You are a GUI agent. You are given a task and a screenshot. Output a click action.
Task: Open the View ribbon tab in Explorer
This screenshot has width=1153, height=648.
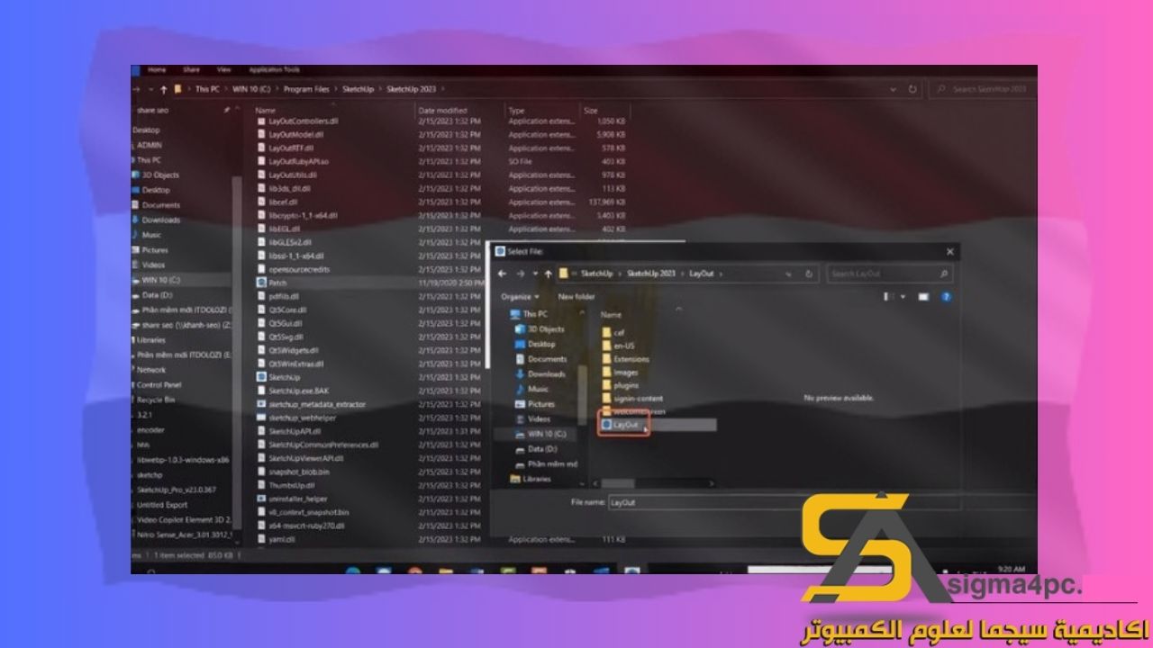coord(223,69)
